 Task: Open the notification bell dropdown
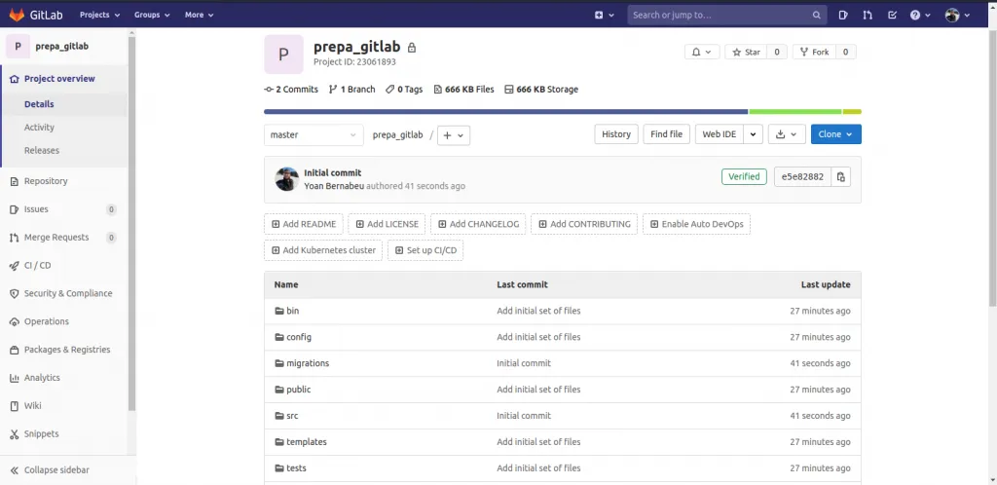coord(701,52)
